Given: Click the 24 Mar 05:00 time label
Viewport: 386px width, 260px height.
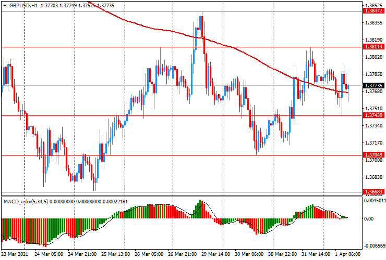Looking at the screenshot, I should point(49,254).
